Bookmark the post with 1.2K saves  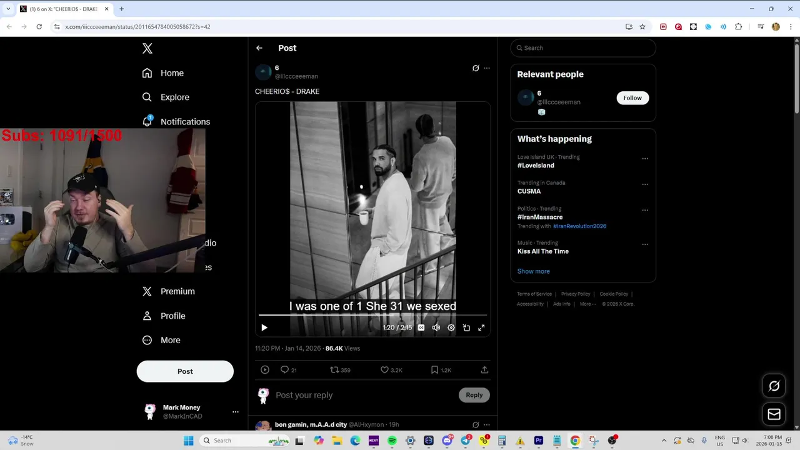[x=441, y=370]
